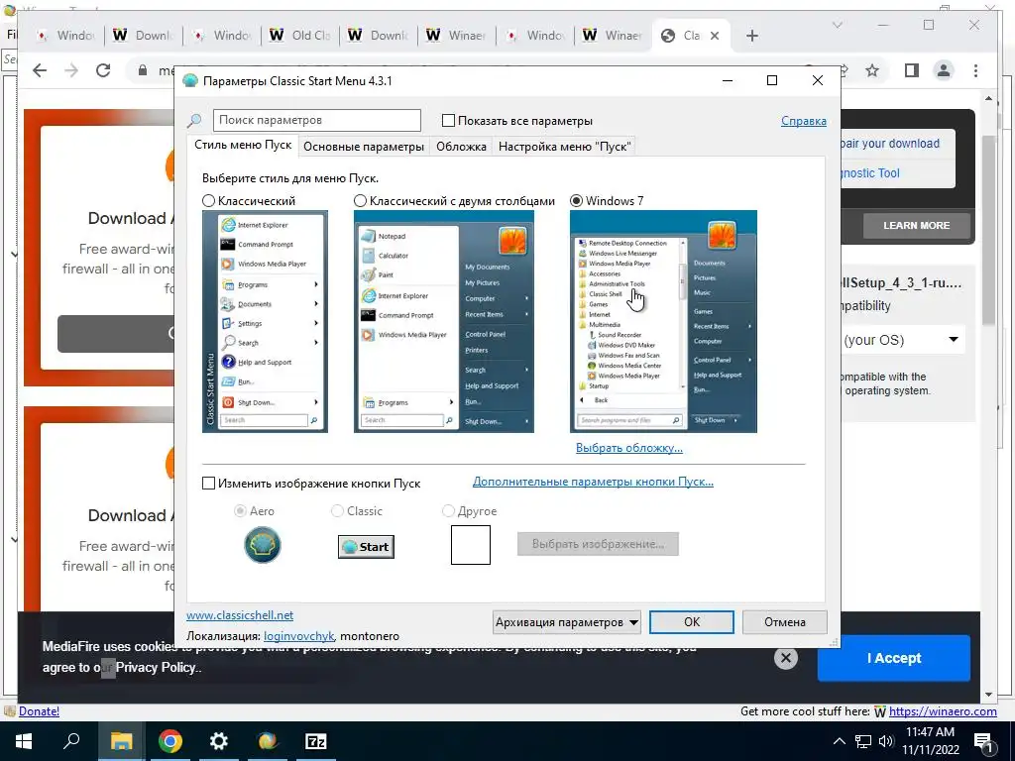The width and height of the screenshot is (1015, 761).
Task: Select the Aero button radio
Action: (240, 511)
